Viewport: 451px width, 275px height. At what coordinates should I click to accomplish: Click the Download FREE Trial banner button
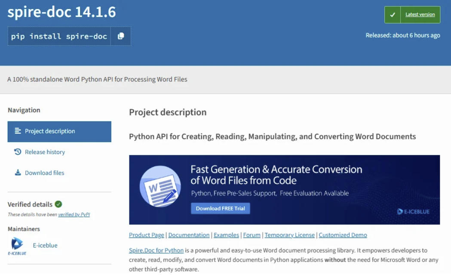pos(220,208)
